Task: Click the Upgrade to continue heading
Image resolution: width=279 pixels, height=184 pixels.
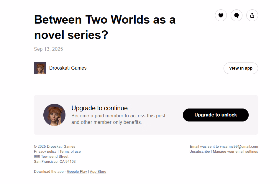Action: (x=99, y=108)
